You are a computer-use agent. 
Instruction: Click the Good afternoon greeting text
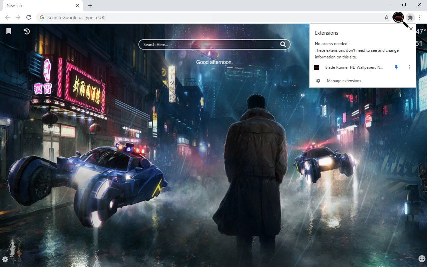tap(214, 62)
